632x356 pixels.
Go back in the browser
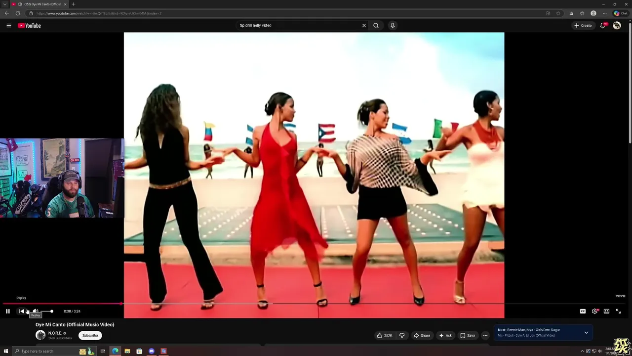6,13
